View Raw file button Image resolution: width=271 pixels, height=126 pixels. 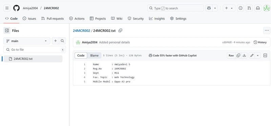231,55
